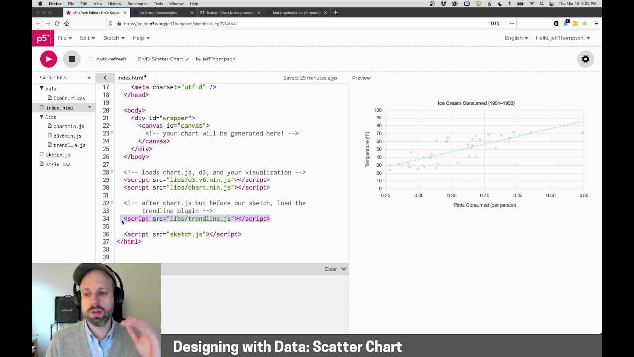Open the p5 File menu

click(65, 38)
